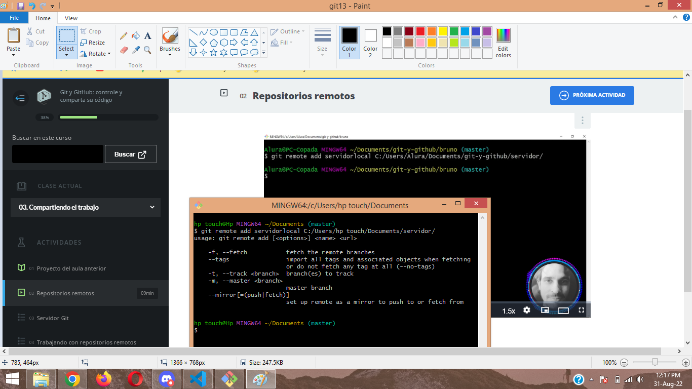This screenshot has height=389, width=692.
Task: Select the Eraser tool
Action: click(124, 50)
